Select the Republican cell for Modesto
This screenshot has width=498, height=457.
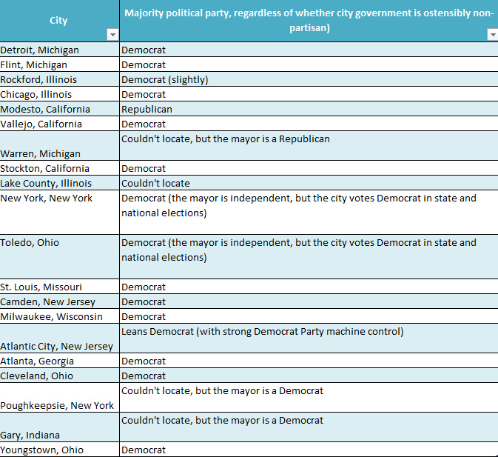coord(309,109)
